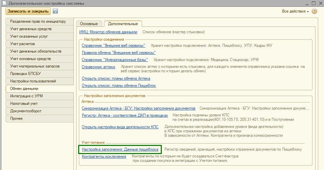Open help with the question mark icon
Viewport: 324px width, 170px height.
click(x=314, y=12)
